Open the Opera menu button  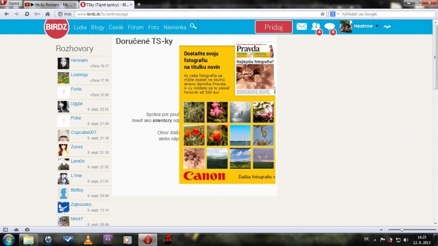(x=11, y=4)
